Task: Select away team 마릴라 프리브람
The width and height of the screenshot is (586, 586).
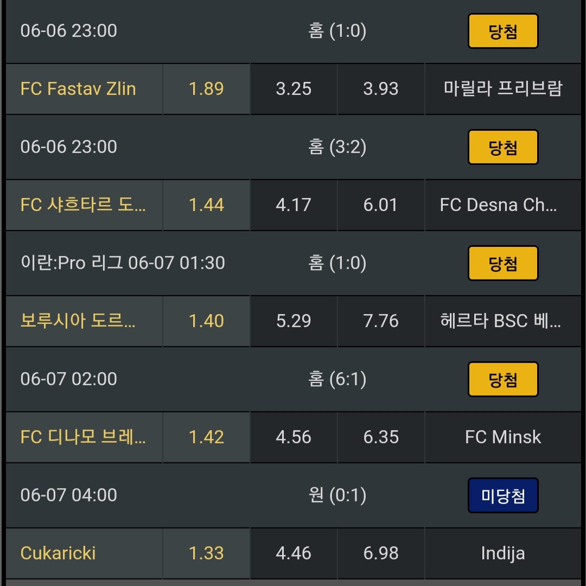Action: 503,89
